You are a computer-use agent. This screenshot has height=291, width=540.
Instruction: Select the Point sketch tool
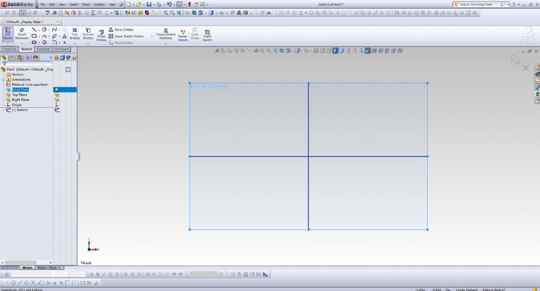[64, 42]
